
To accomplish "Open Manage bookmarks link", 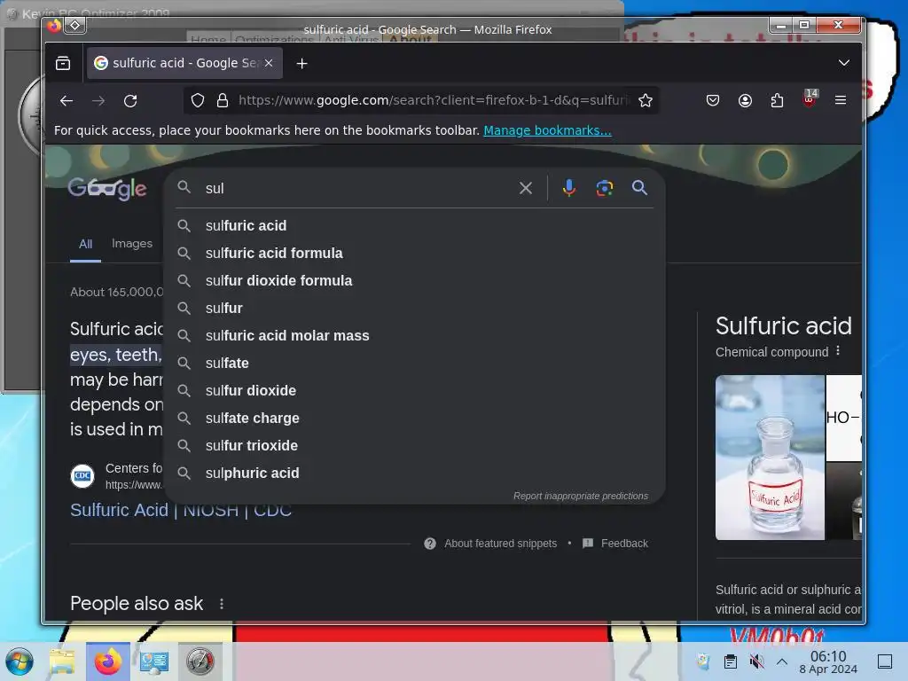I will click(547, 130).
